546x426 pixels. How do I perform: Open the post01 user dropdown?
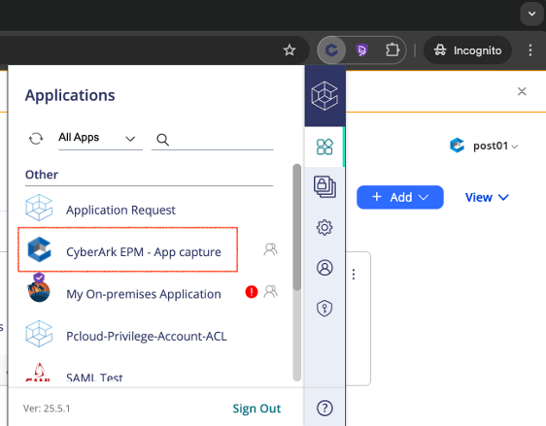pyautogui.click(x=495, y=146)
